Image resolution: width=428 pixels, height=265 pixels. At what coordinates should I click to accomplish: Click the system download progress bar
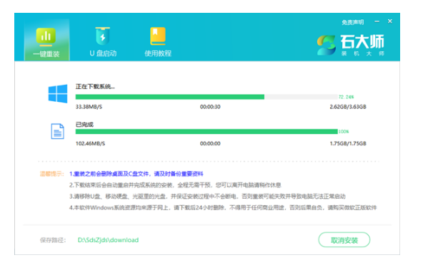(206, 97)
